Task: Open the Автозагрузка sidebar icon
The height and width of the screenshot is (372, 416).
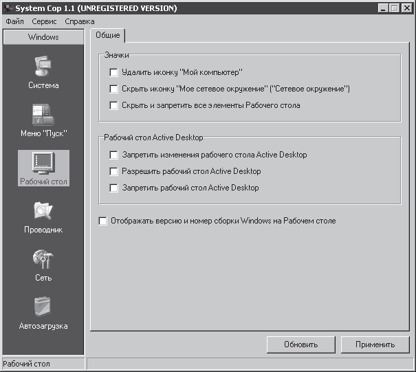Action: pyautogui.click(x=43, y=308)
